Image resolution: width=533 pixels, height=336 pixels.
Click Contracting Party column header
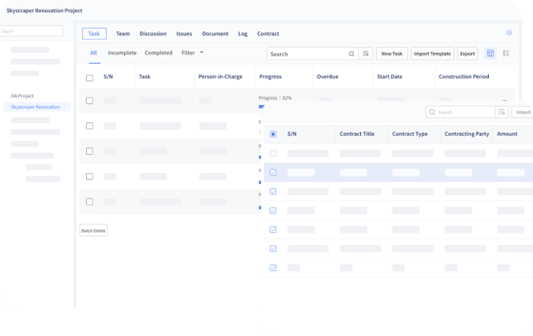[467, 134]
